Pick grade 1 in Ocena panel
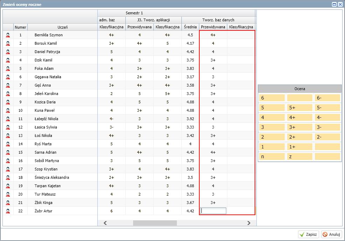The height and width of the screenshot is (241, 345). point(272,147)
